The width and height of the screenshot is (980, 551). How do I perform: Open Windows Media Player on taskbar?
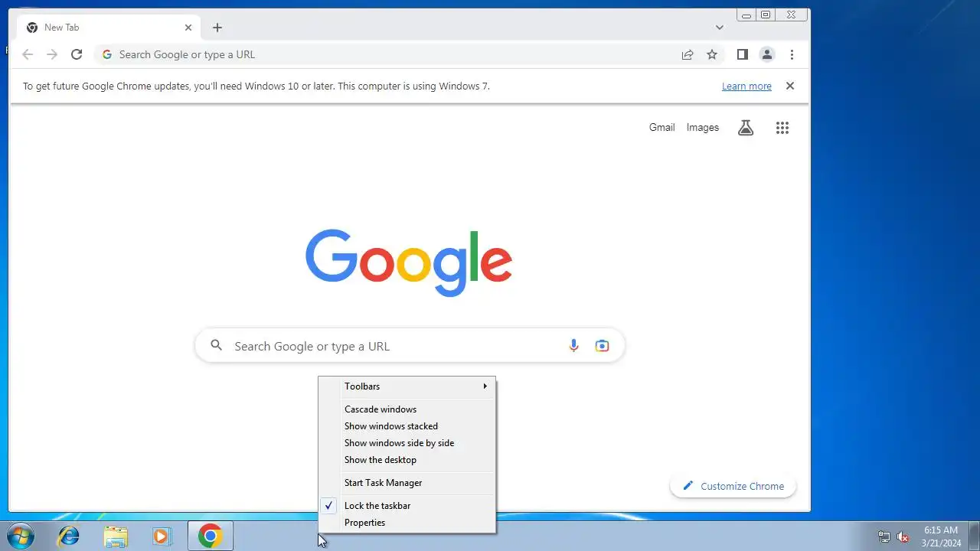click(x=162, y=536)
